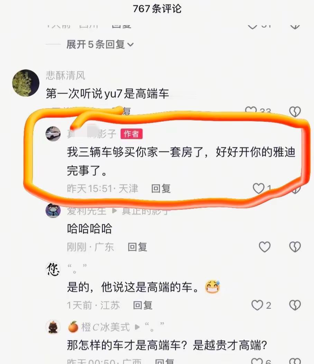Tap the 767条评论 header title
The width and height of the screenshot is (314, 364).
point(157,9)
